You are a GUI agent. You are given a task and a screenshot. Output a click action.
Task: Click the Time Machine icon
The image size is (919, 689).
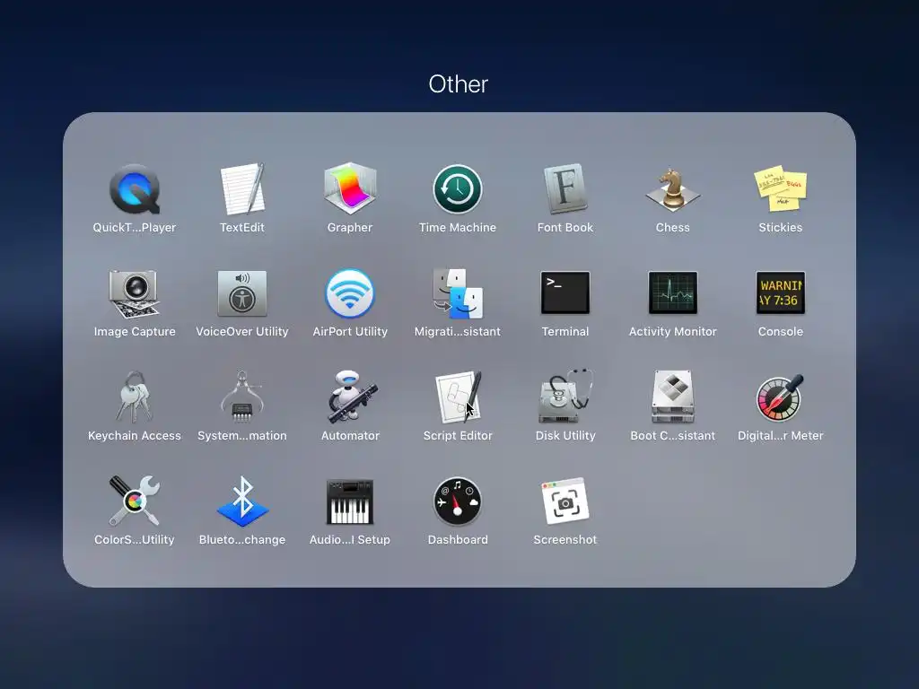point(458,189)
